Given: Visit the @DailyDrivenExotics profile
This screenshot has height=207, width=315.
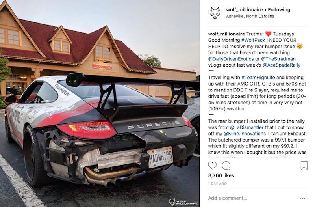Looking at the screenshot, I should pos(231,59).
